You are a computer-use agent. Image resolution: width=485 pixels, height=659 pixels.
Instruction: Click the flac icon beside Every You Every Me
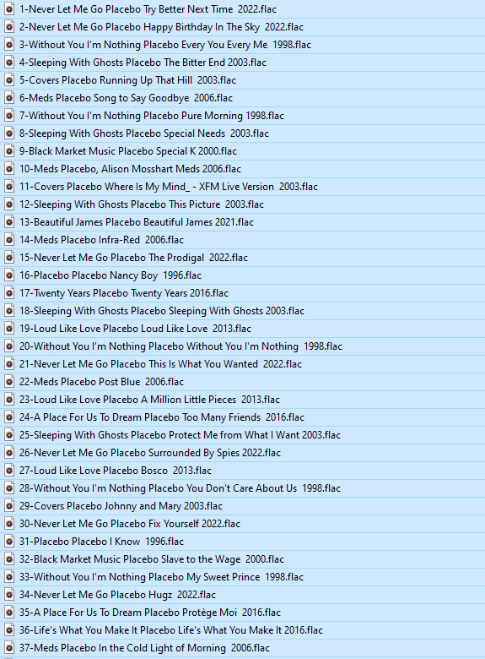(9, 45)
